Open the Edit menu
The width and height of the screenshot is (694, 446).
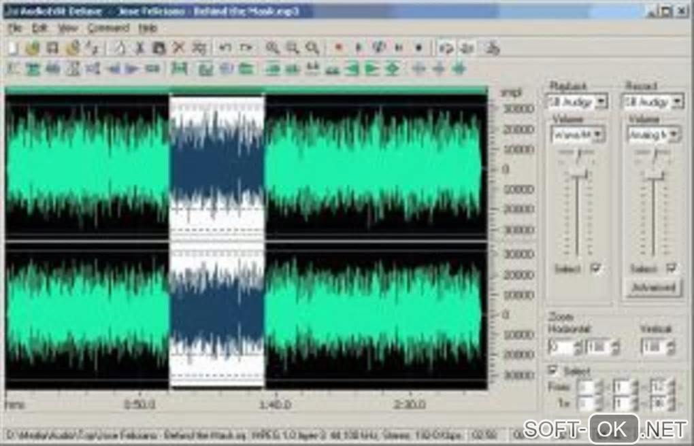pyautogui.click(x=39, y=29)
